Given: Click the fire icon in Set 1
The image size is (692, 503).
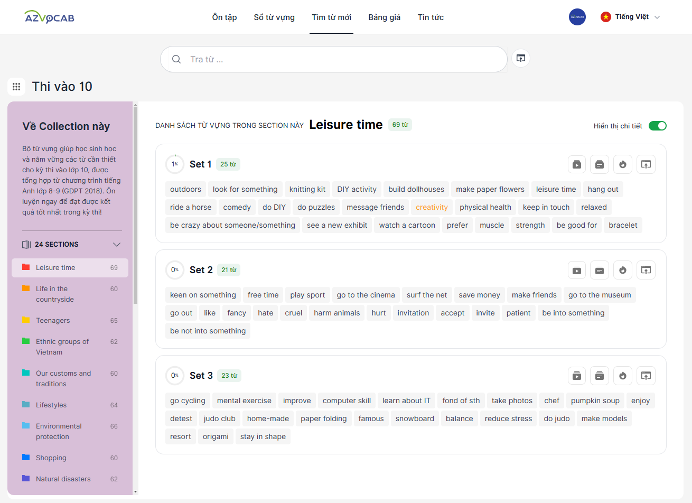Looking at the screenshot, I should click(623, 164).
